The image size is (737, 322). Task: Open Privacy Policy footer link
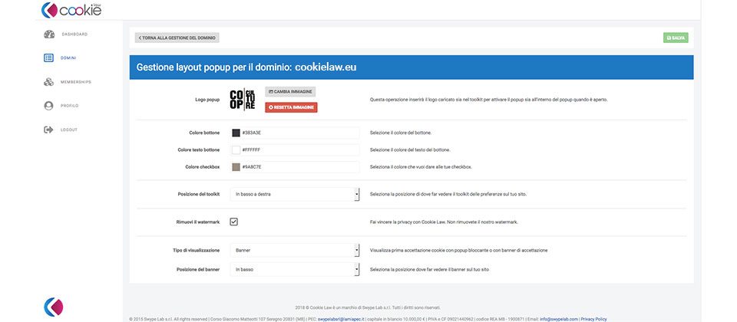click(x=593, y=319)
